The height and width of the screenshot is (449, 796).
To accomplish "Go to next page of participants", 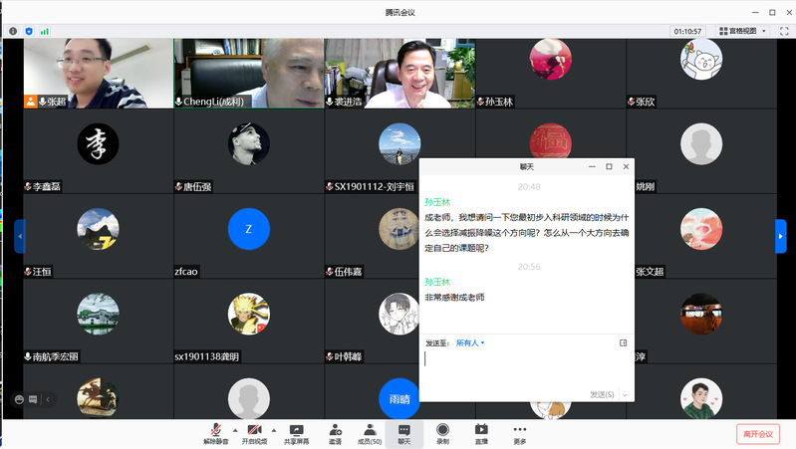I will [x=781, y=236].
